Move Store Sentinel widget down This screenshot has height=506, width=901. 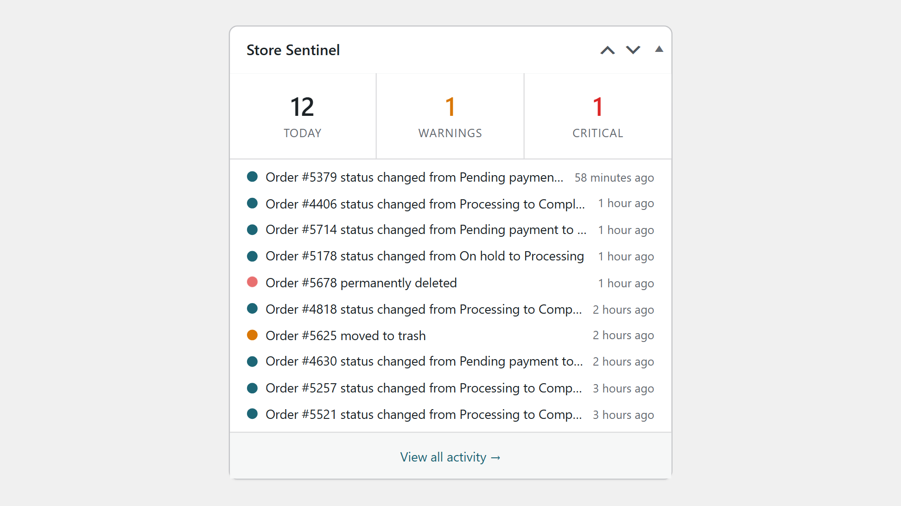(633, 50)
